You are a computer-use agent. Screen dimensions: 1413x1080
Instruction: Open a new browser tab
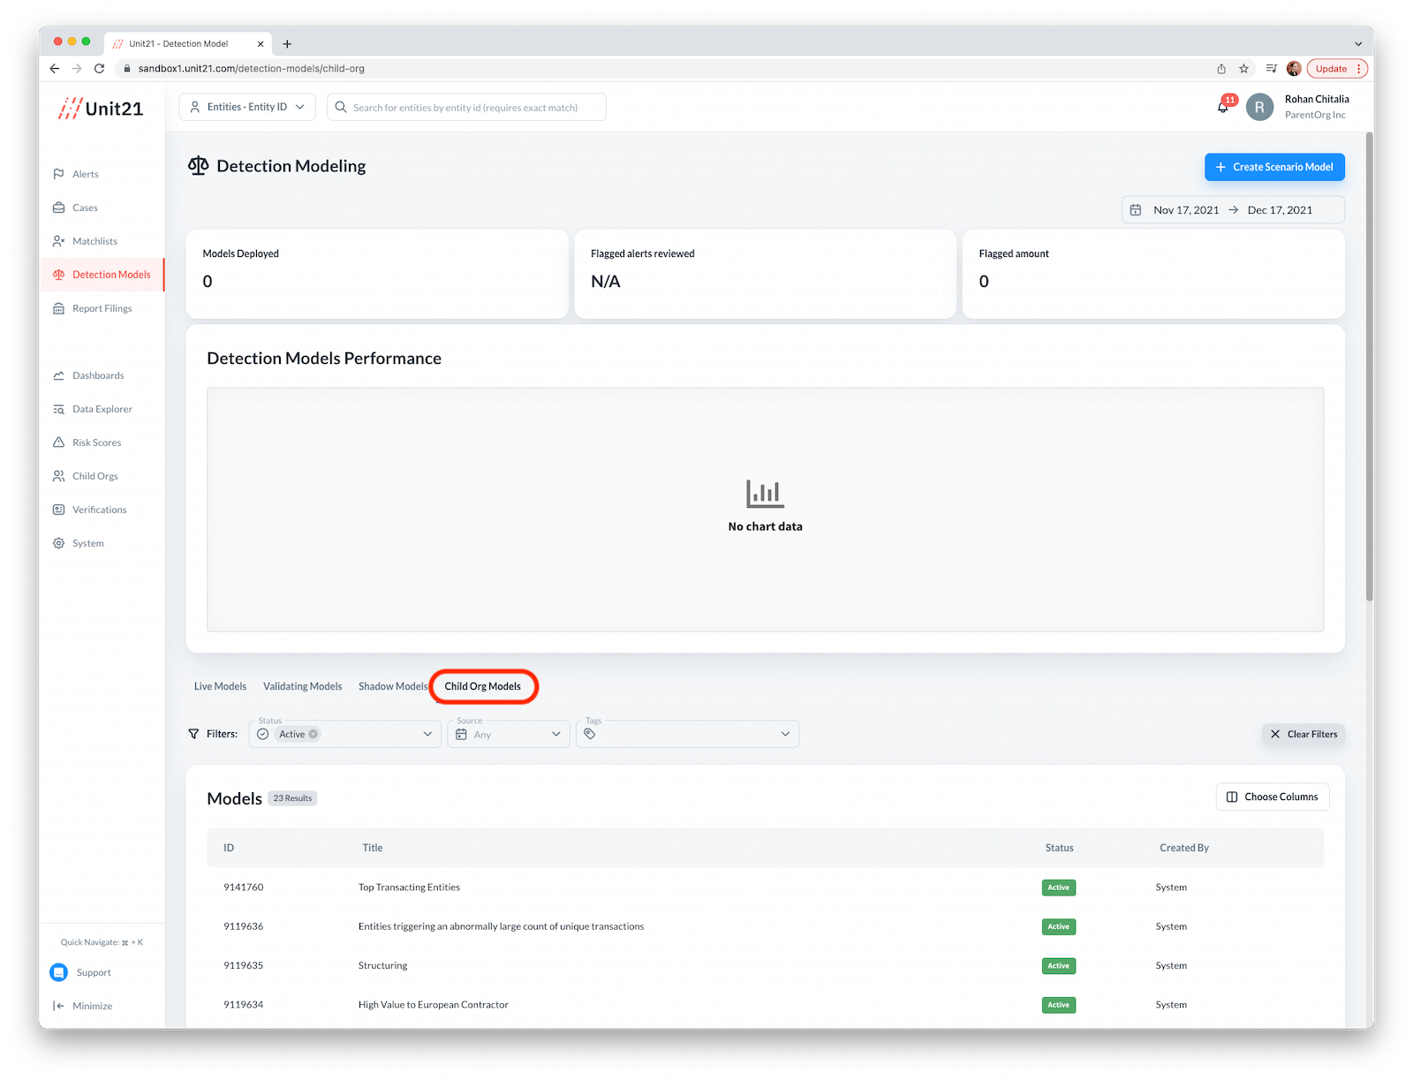287,43
